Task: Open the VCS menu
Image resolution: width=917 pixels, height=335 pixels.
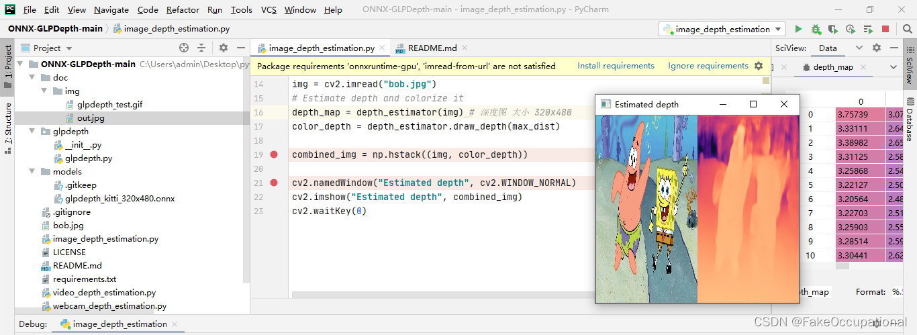Action: (x=269, y=10)
